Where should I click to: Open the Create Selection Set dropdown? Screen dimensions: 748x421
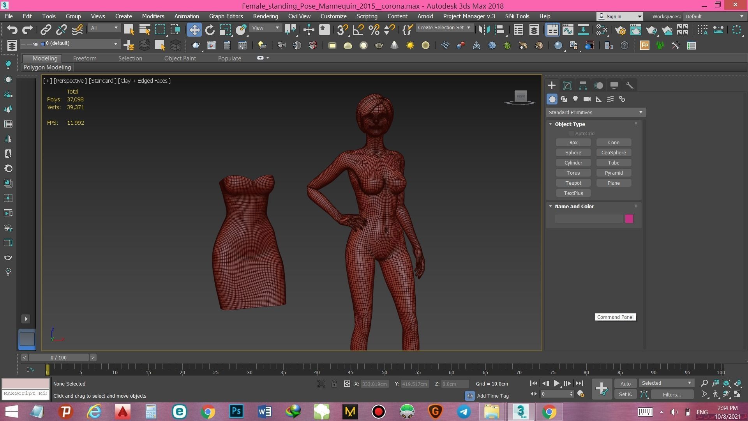(x=444, y=28)
